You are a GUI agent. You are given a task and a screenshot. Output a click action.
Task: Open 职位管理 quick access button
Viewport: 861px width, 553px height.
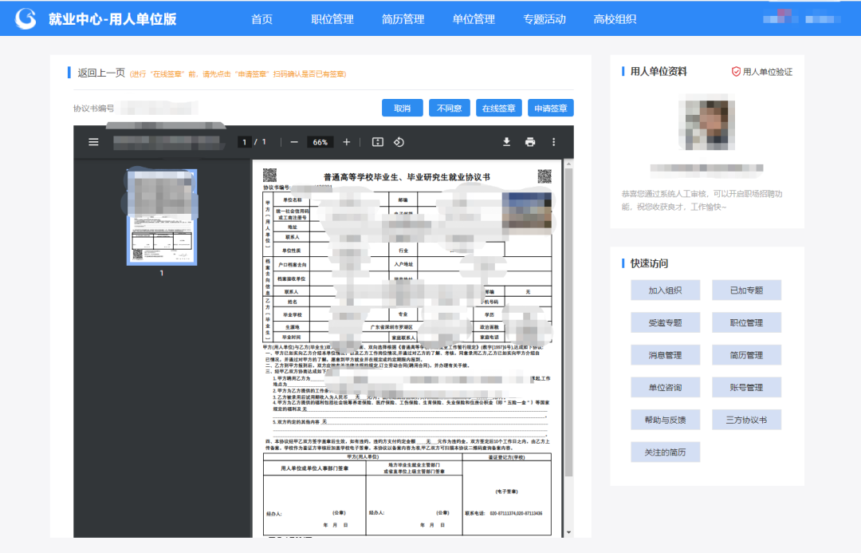point(746,322)
